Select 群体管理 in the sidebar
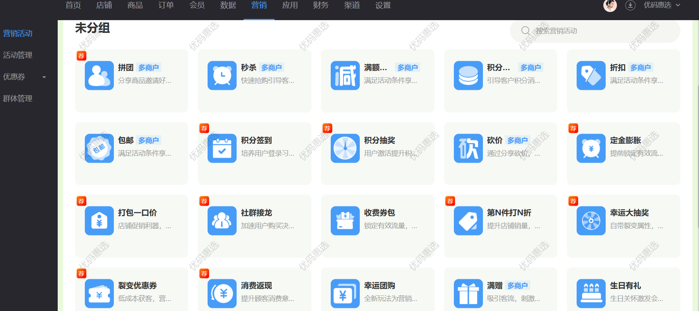 pyautogui.click(x=18, y=98)
